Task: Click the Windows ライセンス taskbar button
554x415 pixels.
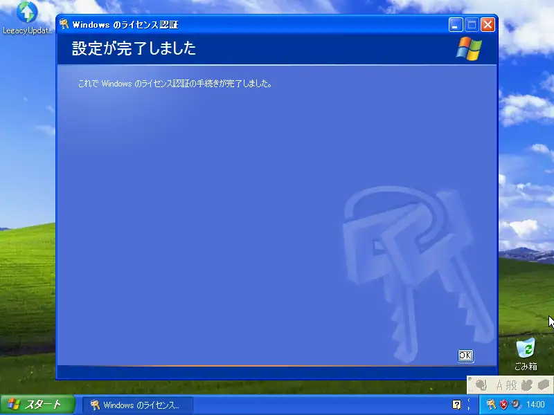Action: pyautogui.click(x=138, y=405)
